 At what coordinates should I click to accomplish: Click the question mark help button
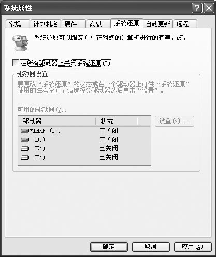197,8
